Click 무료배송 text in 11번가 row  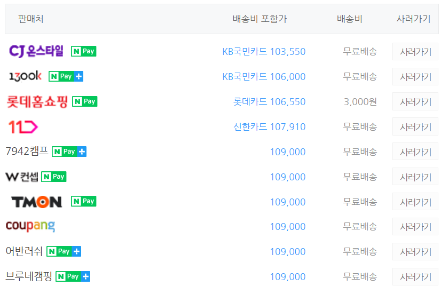click(360, 127)
